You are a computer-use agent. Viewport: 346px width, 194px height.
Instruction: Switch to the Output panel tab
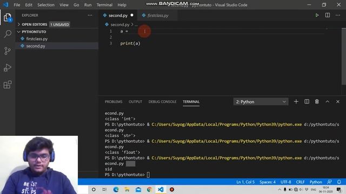click(x=135, y=102)
